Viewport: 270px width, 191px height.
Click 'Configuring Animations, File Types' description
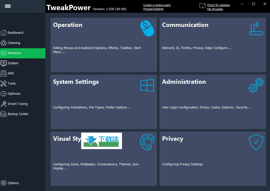pos(92,107)
